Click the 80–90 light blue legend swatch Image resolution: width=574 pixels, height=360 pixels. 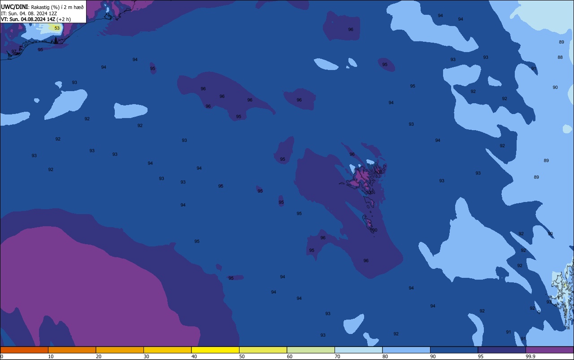pos(406,350)
